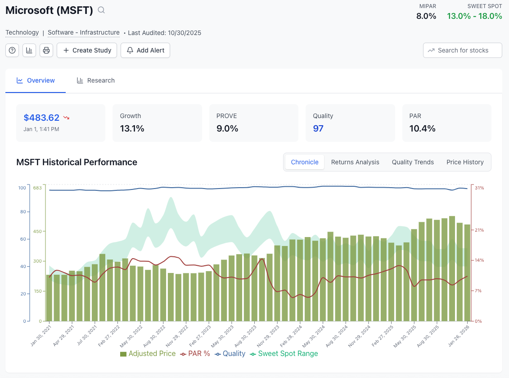Click the bell icon in Add Alert

tap(130, 50)
